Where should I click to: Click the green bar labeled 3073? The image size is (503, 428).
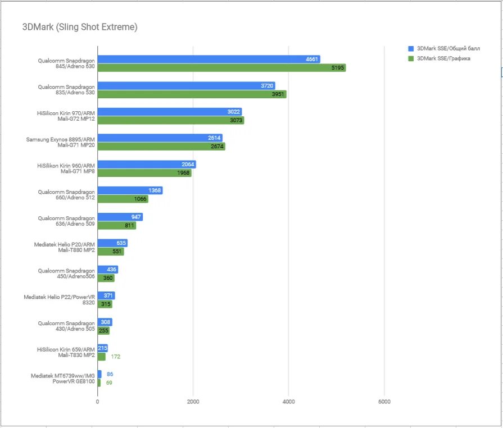[171, 120]
